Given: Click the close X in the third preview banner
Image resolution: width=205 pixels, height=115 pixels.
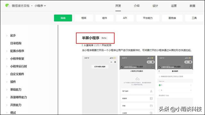Looking at the screenshot, I should coord(191,67).
